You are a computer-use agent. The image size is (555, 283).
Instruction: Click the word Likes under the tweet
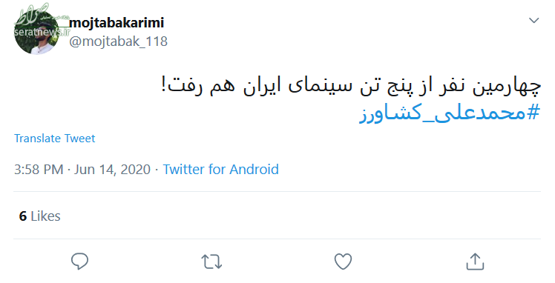click(46, 216)
